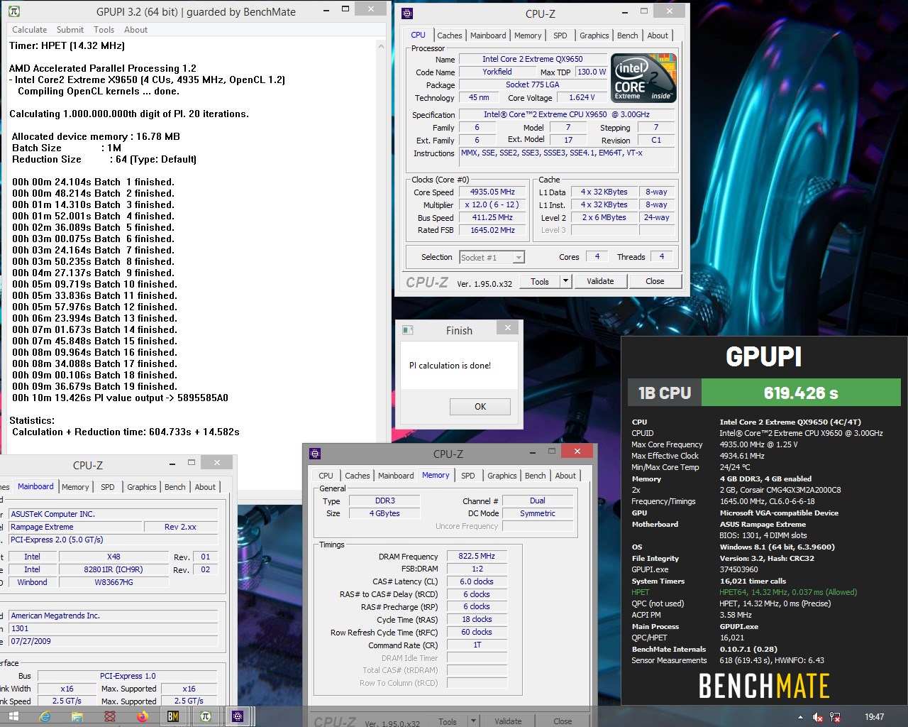Click Validate button in top CPU-Z window

tap(600, 281)
